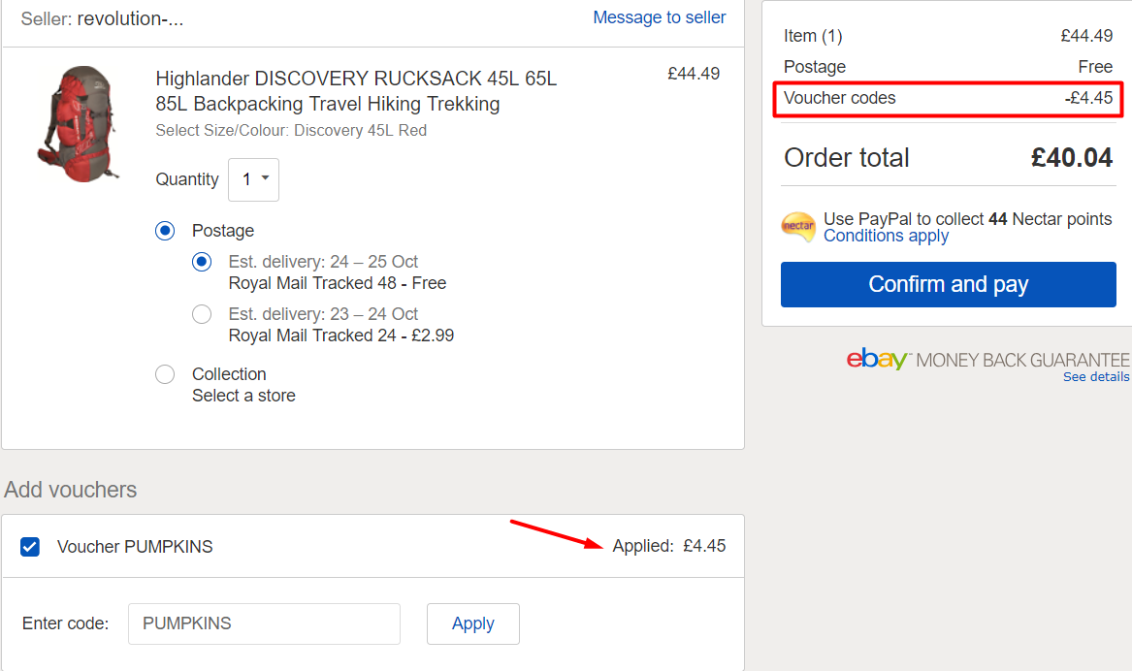Click the seller name revolution-...
The width and height of the screenshot is (1132, 671).
tap(130, 18)
